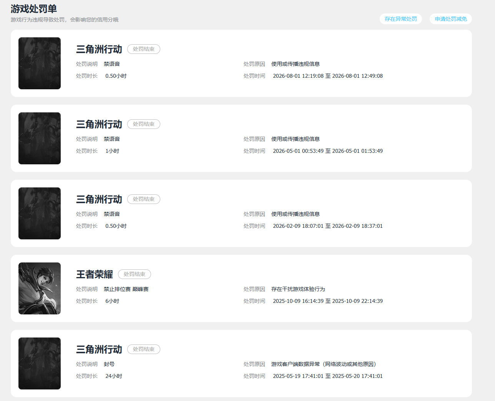495x401 pixels.
Task: Select the 封号 penalty description
Action: click(109, 364)
